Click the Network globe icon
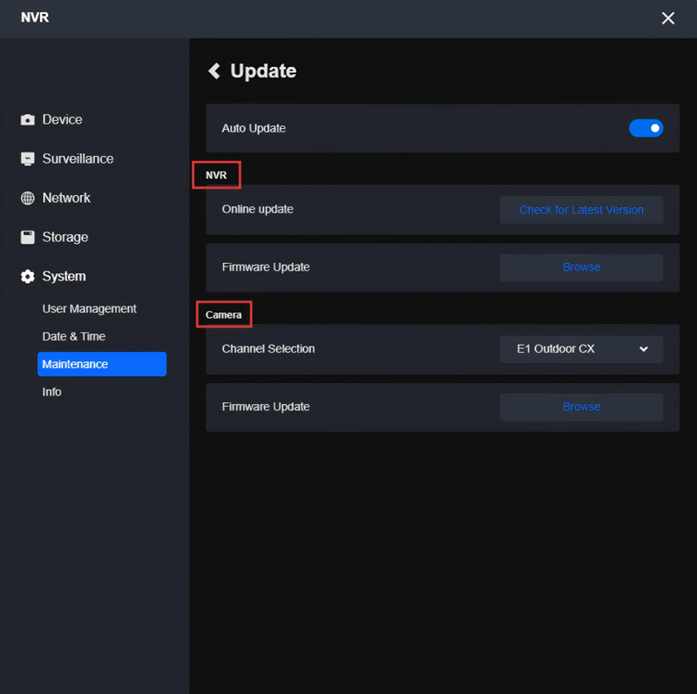The width and height of the screenshot is (697, 694). (28, 199)
